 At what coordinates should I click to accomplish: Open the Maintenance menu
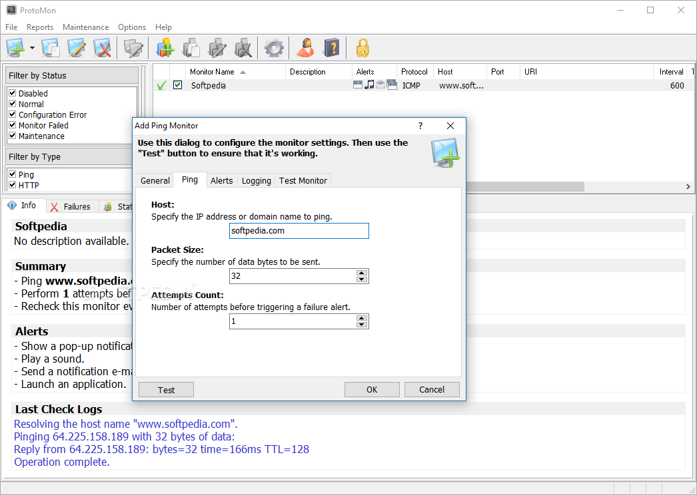85,27
